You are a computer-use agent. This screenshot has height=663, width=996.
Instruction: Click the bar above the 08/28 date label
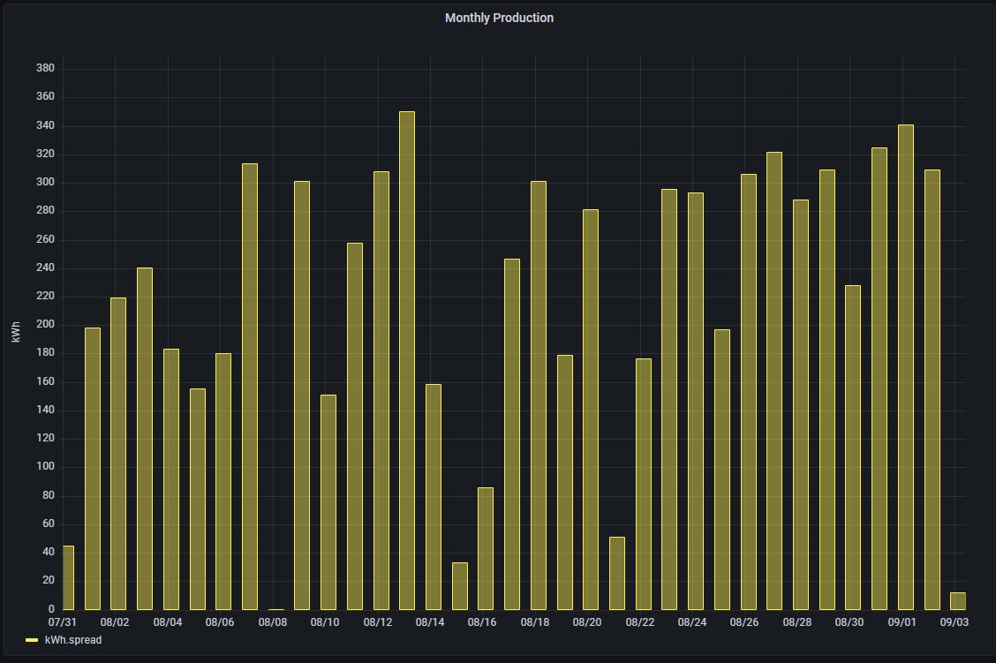(801, 404)
